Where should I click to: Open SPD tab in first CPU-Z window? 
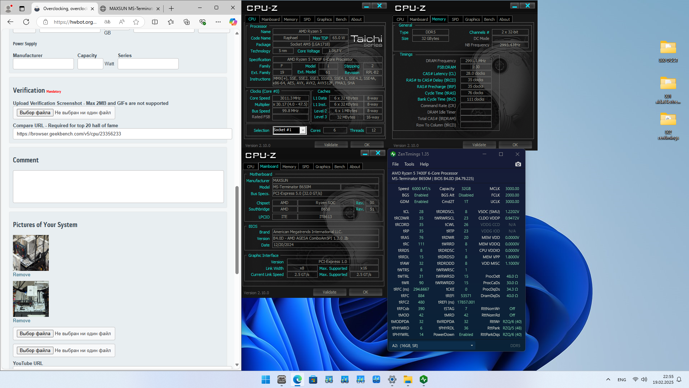tap(307, 19)
